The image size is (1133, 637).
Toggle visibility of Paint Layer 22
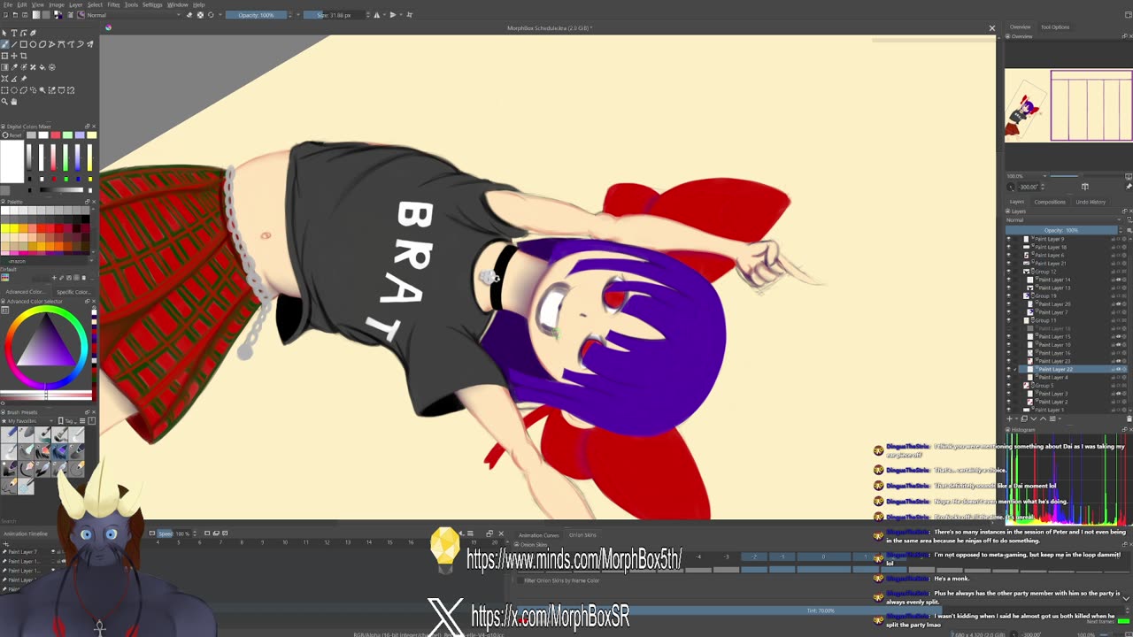tap(1008, 369)
